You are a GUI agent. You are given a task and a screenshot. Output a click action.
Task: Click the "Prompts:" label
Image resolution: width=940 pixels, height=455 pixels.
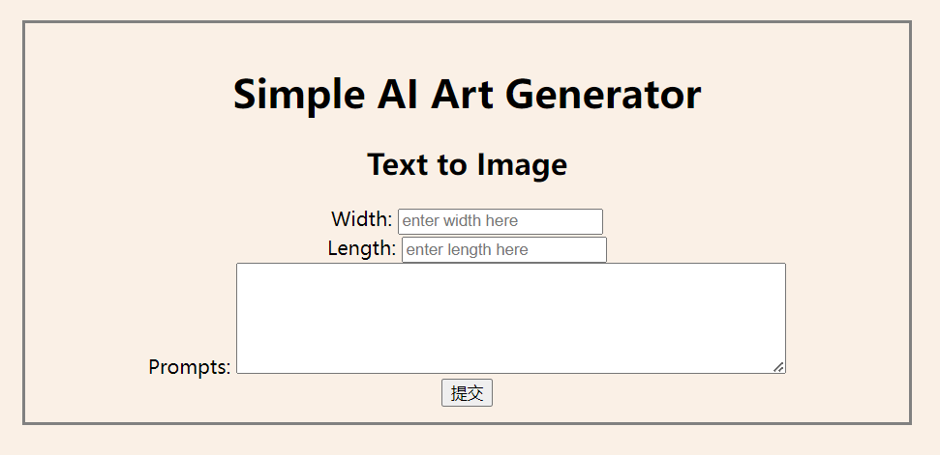(x=190, y=367)
